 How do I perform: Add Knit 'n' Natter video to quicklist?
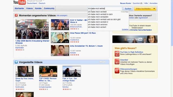point(52,29)
